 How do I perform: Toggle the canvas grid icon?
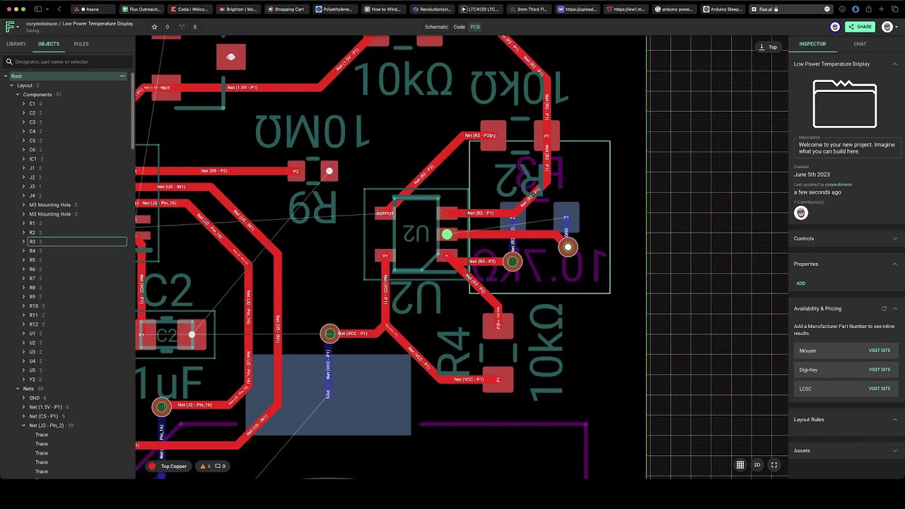tap(740, 465)
